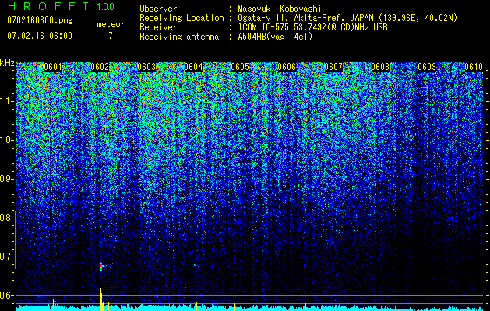Click the 0605 time marker

tap(240, 67)
